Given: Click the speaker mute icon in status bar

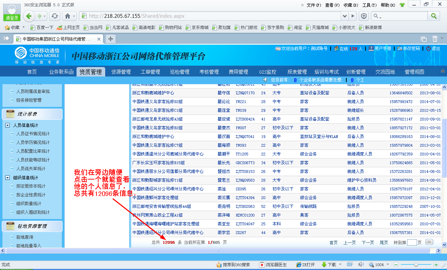Looking at the screenshot, I should [361, 264].
